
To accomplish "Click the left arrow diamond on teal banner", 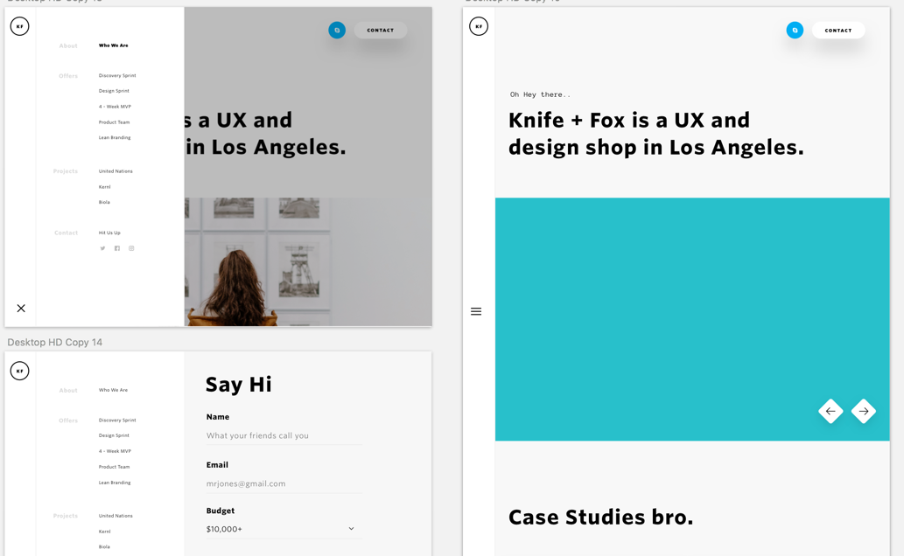I will pos(830,411).
